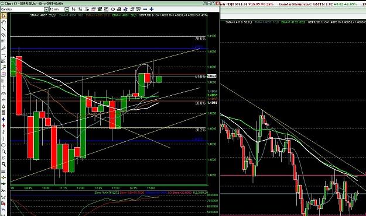Click the grid lines toolbar icon
The height and width of the screenshot is (216, 366).
pyautogui.click(x=87, y=9)
